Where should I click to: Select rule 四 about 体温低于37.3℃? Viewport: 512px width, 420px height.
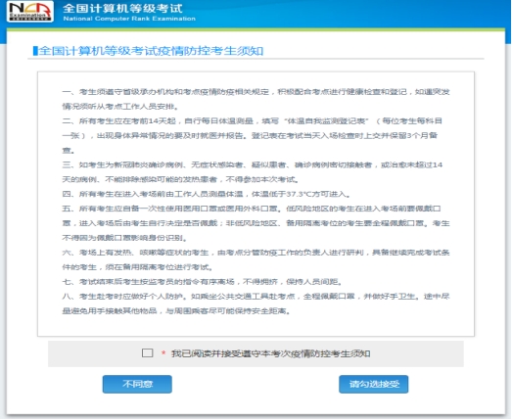click(207, 194)
